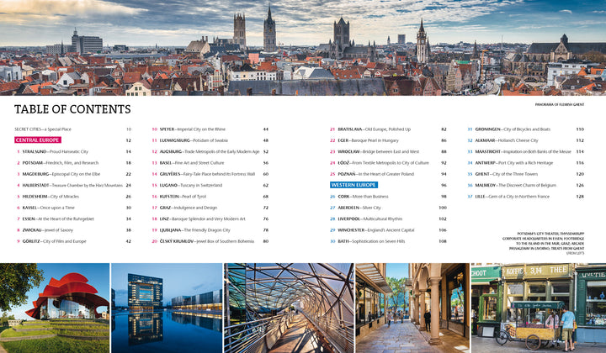606x353 pixels.
Task: Select "POTSDAM—Friedrich, Film, and Research" entry
Action: [x=61, y=163]
